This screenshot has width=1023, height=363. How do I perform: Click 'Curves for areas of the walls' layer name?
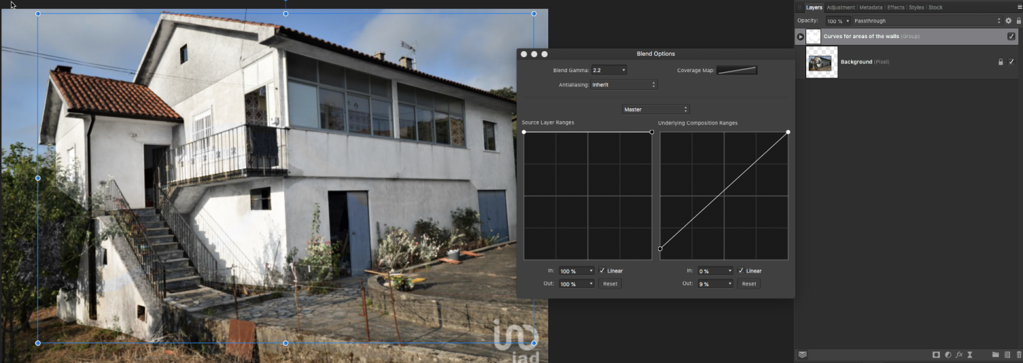(861, 36)
